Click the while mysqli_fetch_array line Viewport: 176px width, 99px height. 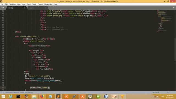tap(43, 81)
